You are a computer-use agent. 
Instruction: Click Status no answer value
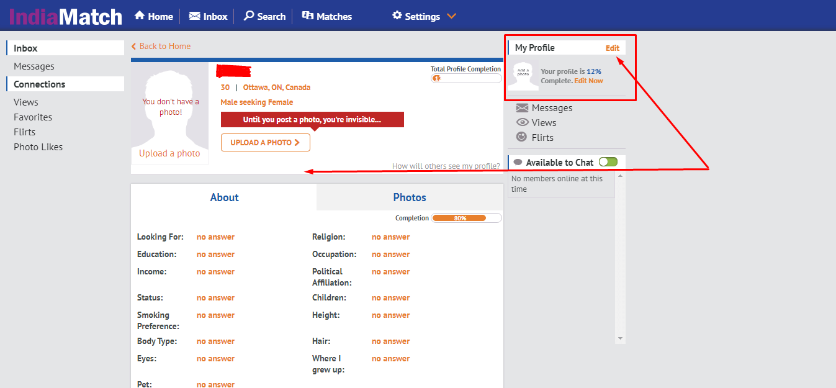[215, 298]
